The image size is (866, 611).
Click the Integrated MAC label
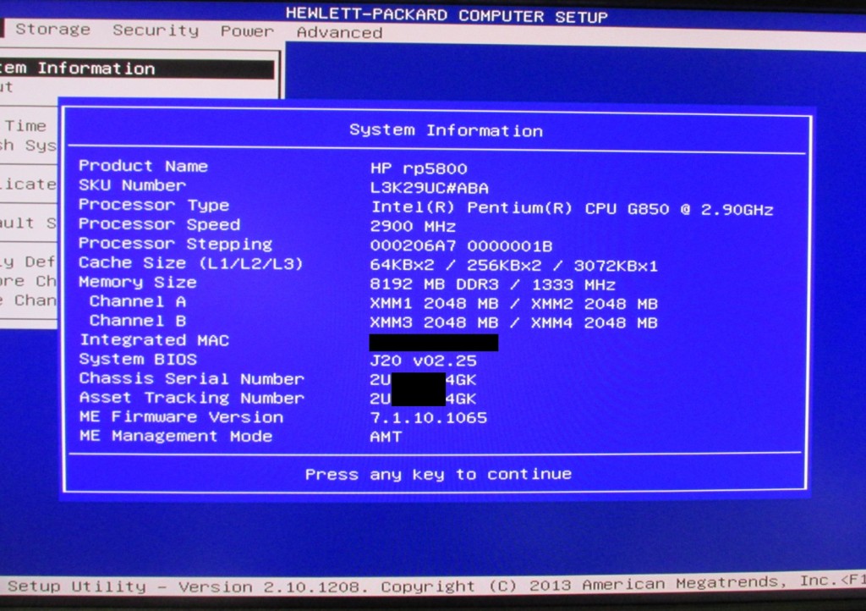coord(154,340)
